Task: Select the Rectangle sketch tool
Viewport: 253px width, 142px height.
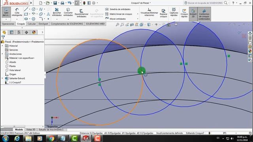Action: pyautogui.click(x=26, y=14)
